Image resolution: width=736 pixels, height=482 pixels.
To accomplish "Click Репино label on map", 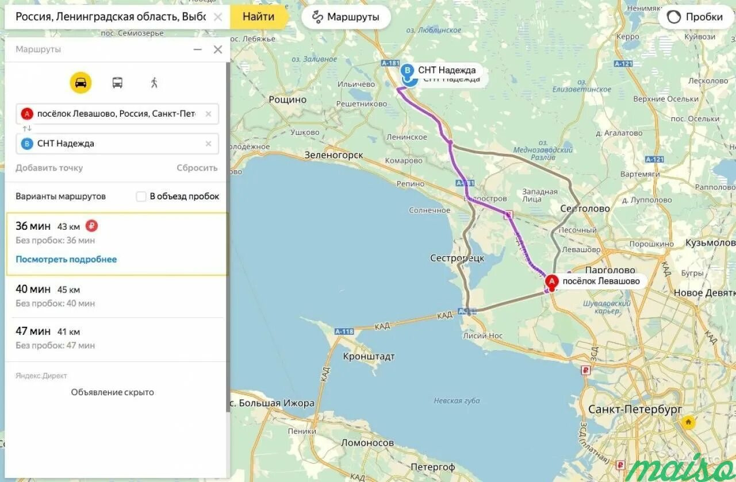I will (x=410, y=184).
